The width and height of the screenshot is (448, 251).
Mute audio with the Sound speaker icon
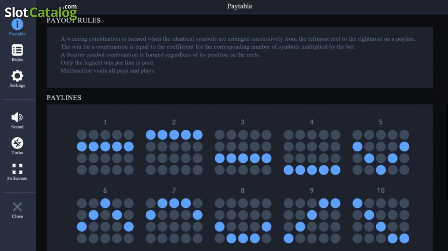(x=17, y=117)
